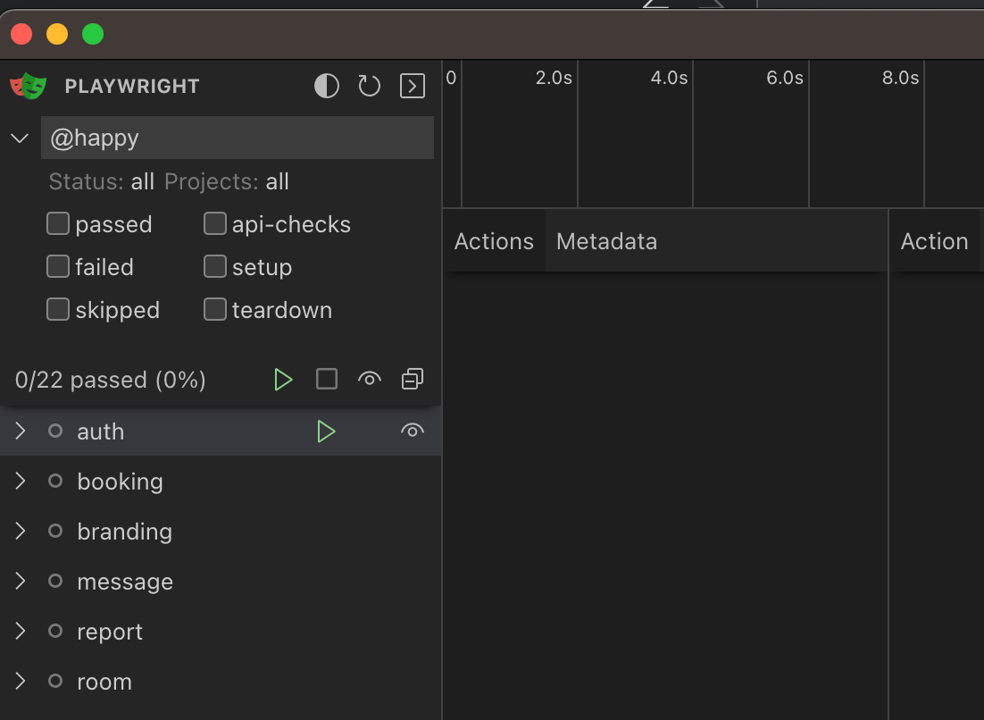Check the setup project checkbox
This screenshot has height=720, width=984.
pyautogui.click(x=214, y=266)
